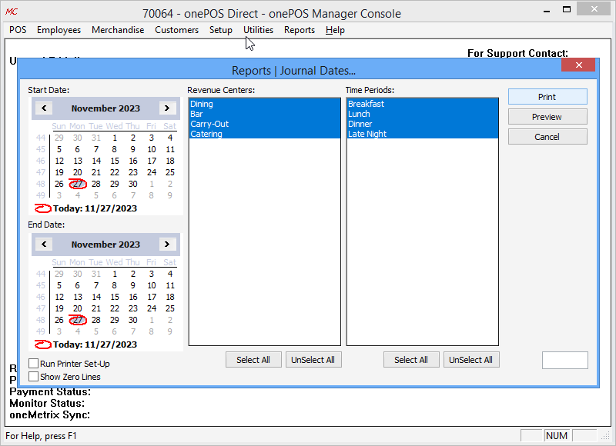The image size is (616, 446).
Task: Select Dinner time period
Action: coord(422,124)
